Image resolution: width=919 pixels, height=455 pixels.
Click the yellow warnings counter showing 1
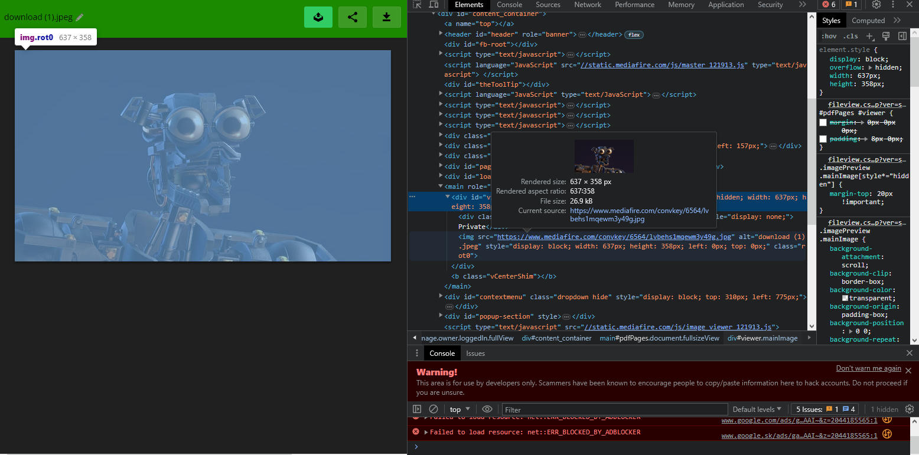tap(852, 5)
